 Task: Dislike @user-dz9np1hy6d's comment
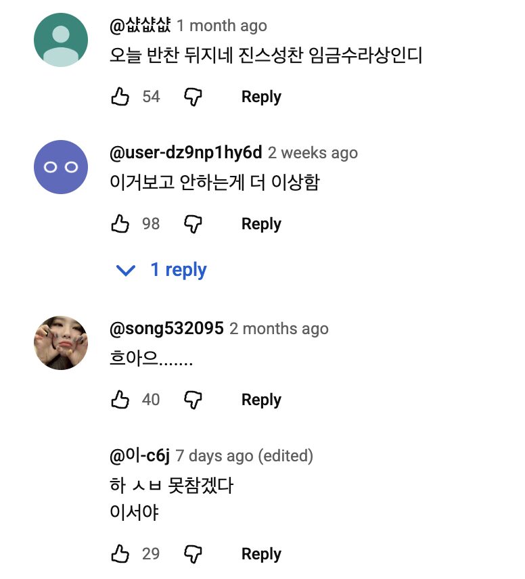195,223
